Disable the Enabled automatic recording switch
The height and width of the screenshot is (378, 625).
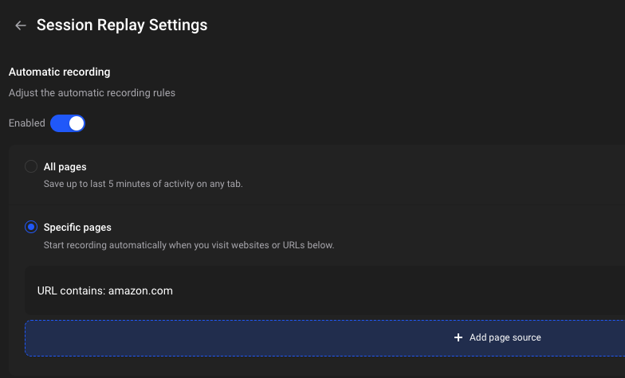(x=67, y=123)
